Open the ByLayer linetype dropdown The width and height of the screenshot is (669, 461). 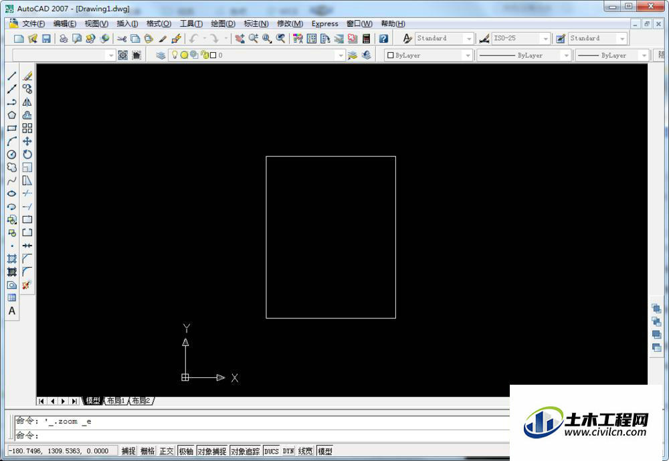(x=567, y=55)
